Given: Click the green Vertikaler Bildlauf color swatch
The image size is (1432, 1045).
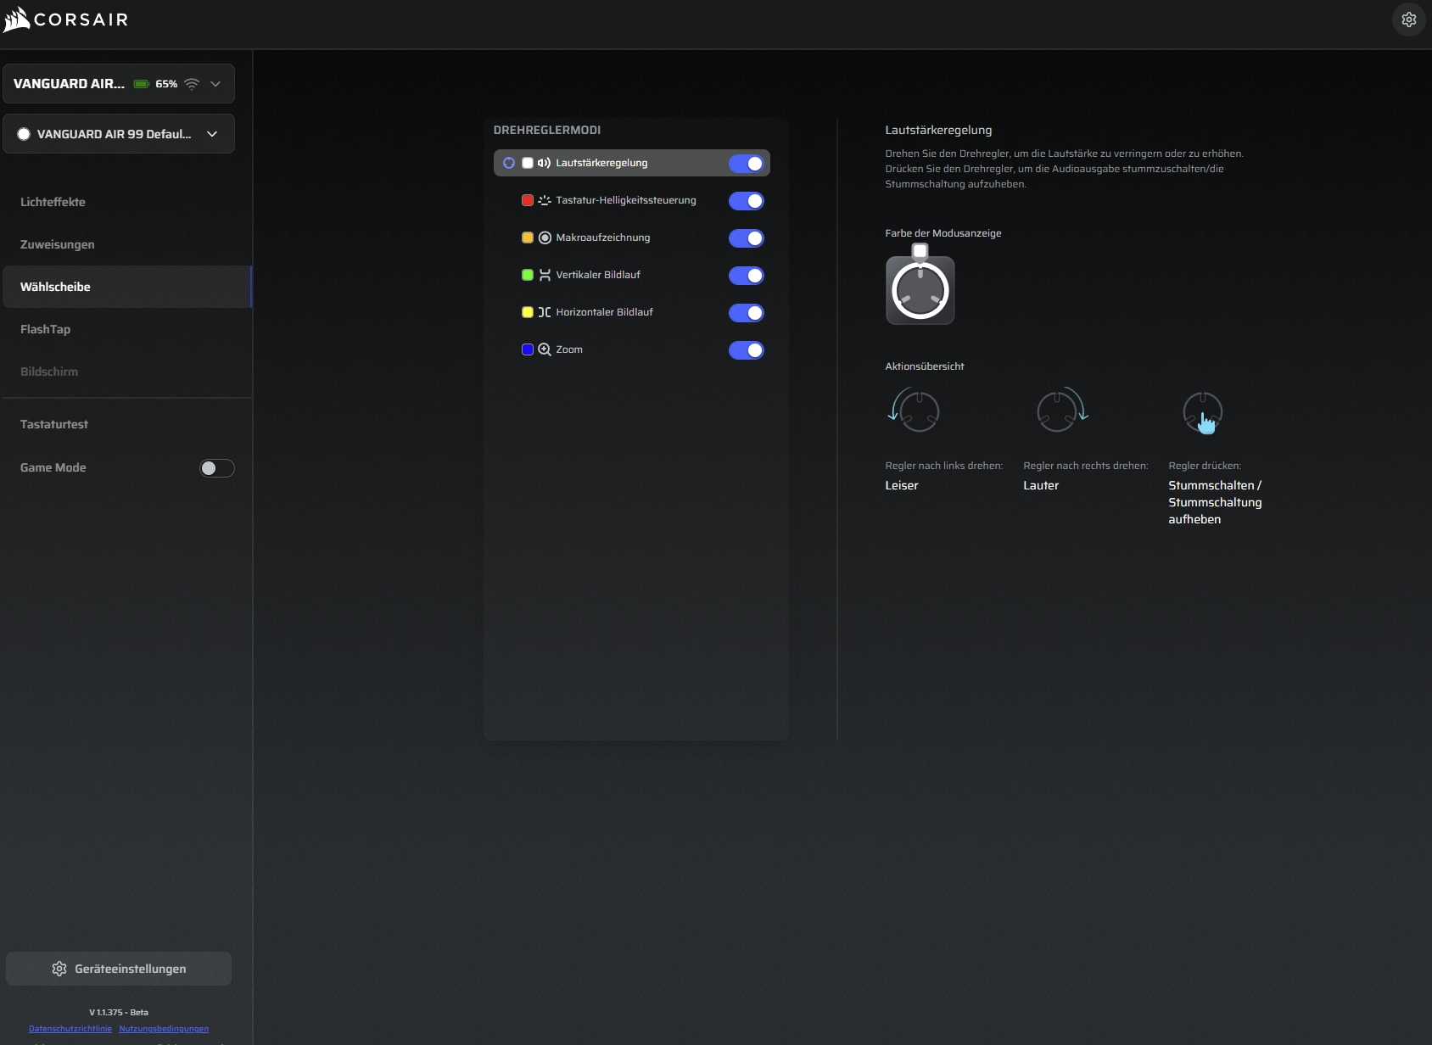Looking at the screenshot, I should 527,275.
